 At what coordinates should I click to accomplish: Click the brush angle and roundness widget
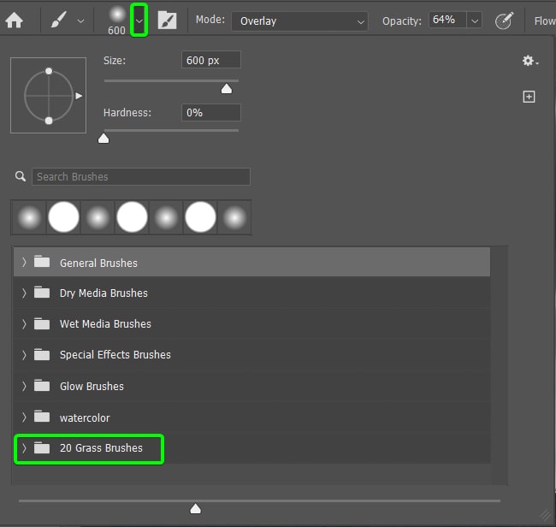49,96
